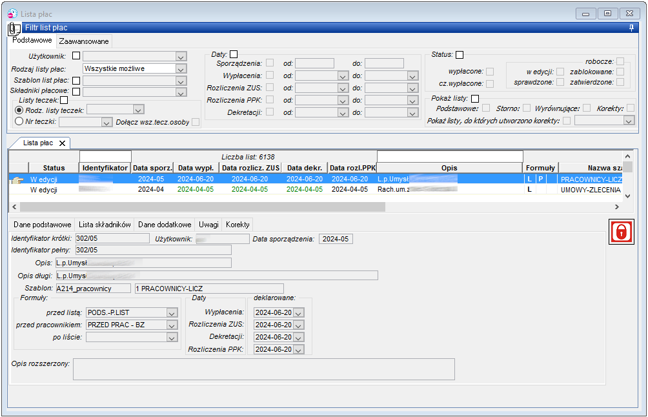Click right arrow of horizontal scrollbar

(616, 207)
